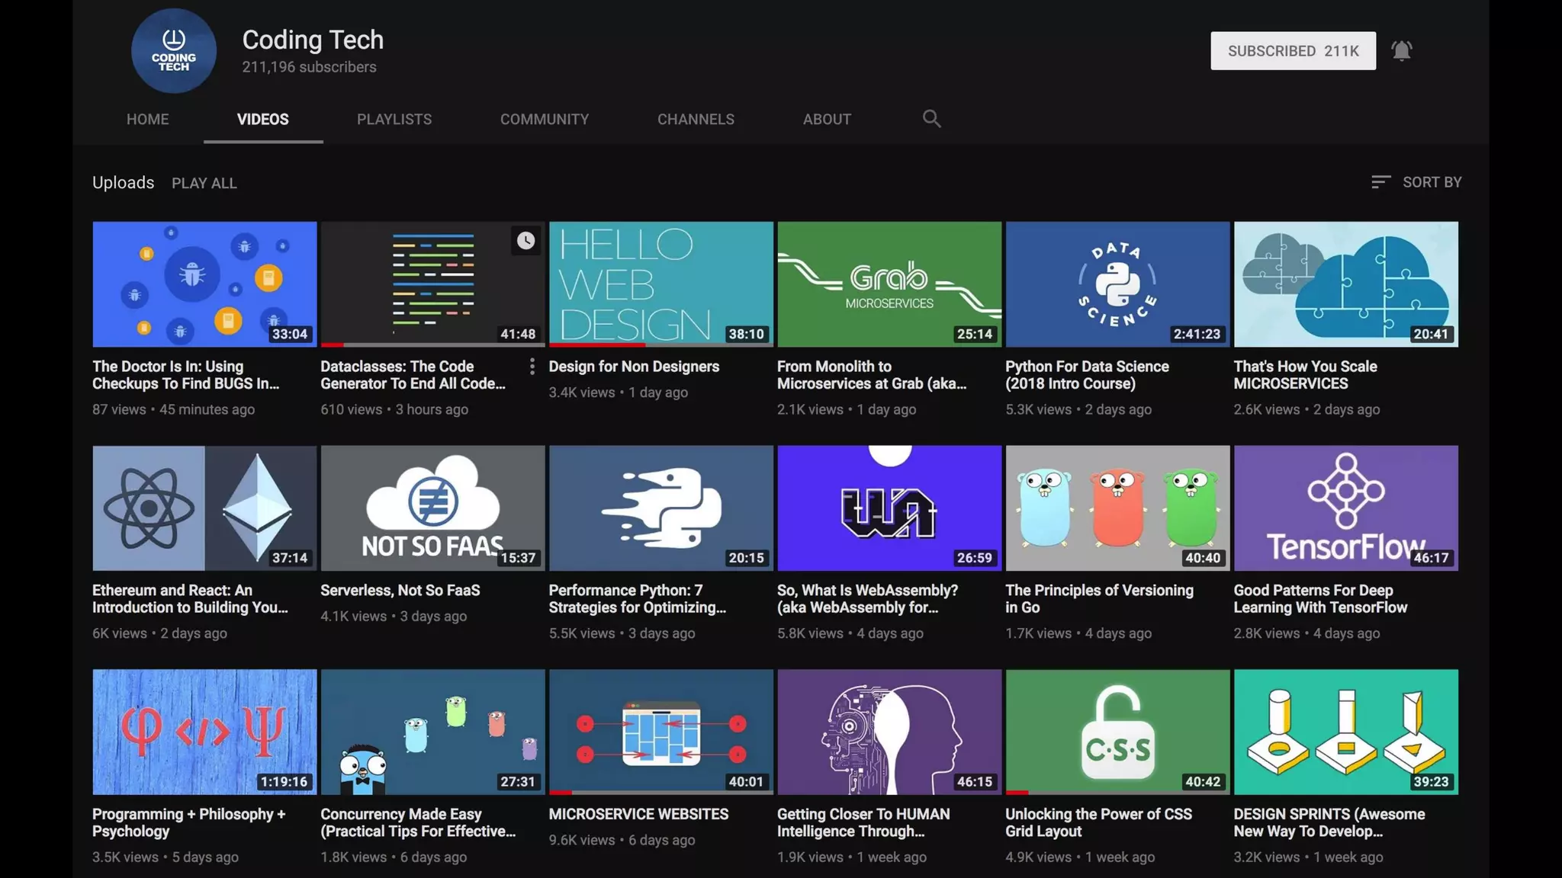Click the PLAY ALL button
This screenshot has height=878, width=1562.
click(x=204, y=184)
